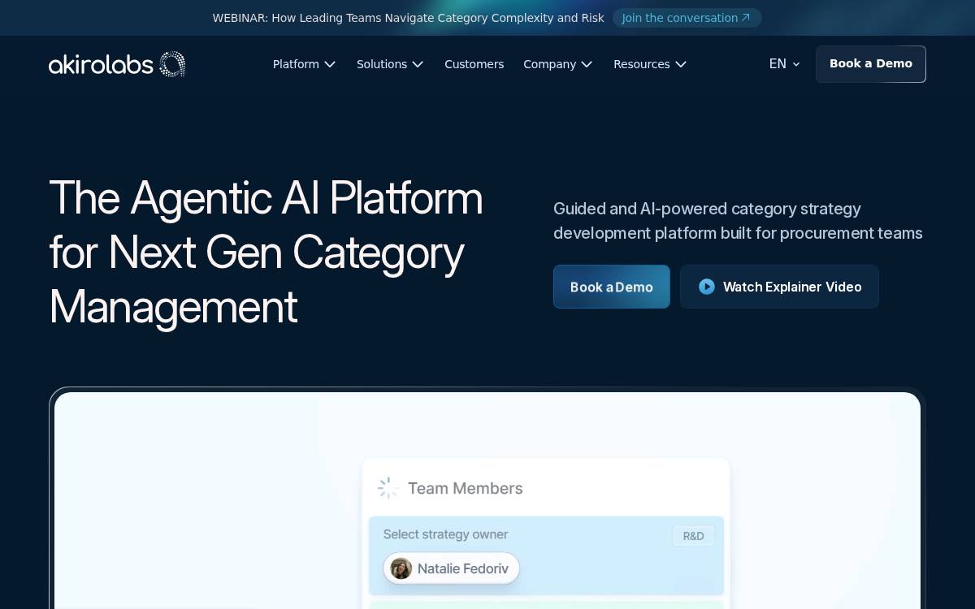
Task: Click the webinar banner text
Action: [x=408, y=18]
